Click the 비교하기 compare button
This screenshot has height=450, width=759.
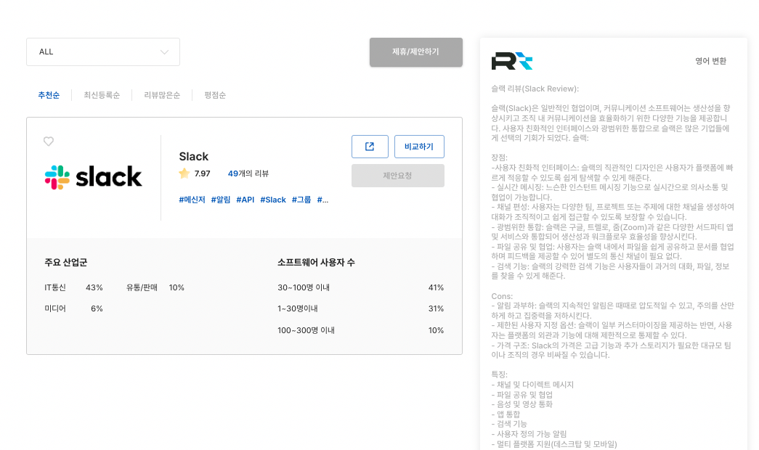[419, 147]
